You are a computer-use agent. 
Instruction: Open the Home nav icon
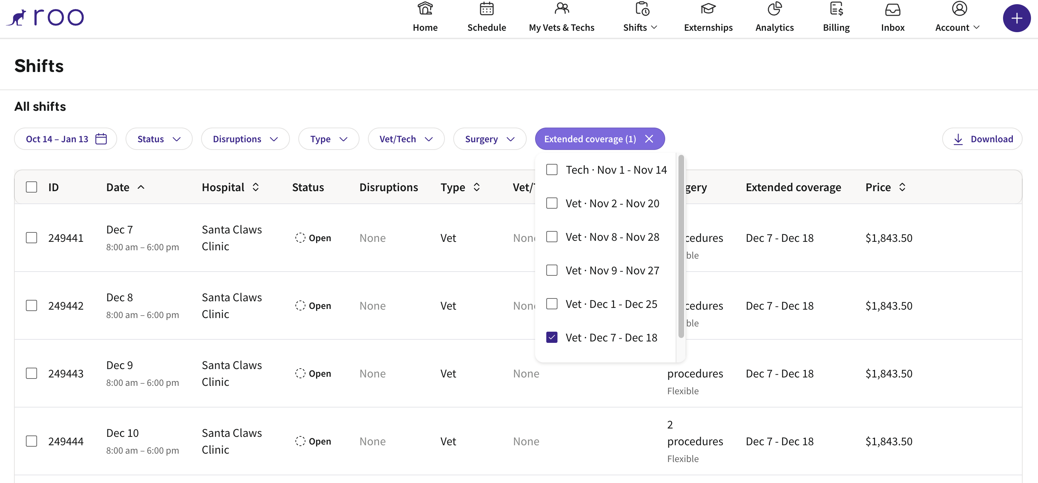tap(425, 9)
